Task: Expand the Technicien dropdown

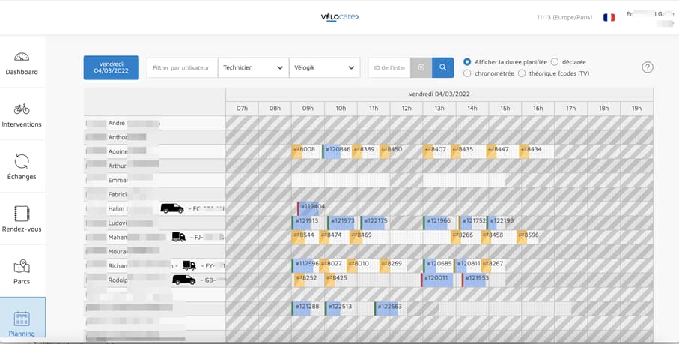Action: pos(253,67)
